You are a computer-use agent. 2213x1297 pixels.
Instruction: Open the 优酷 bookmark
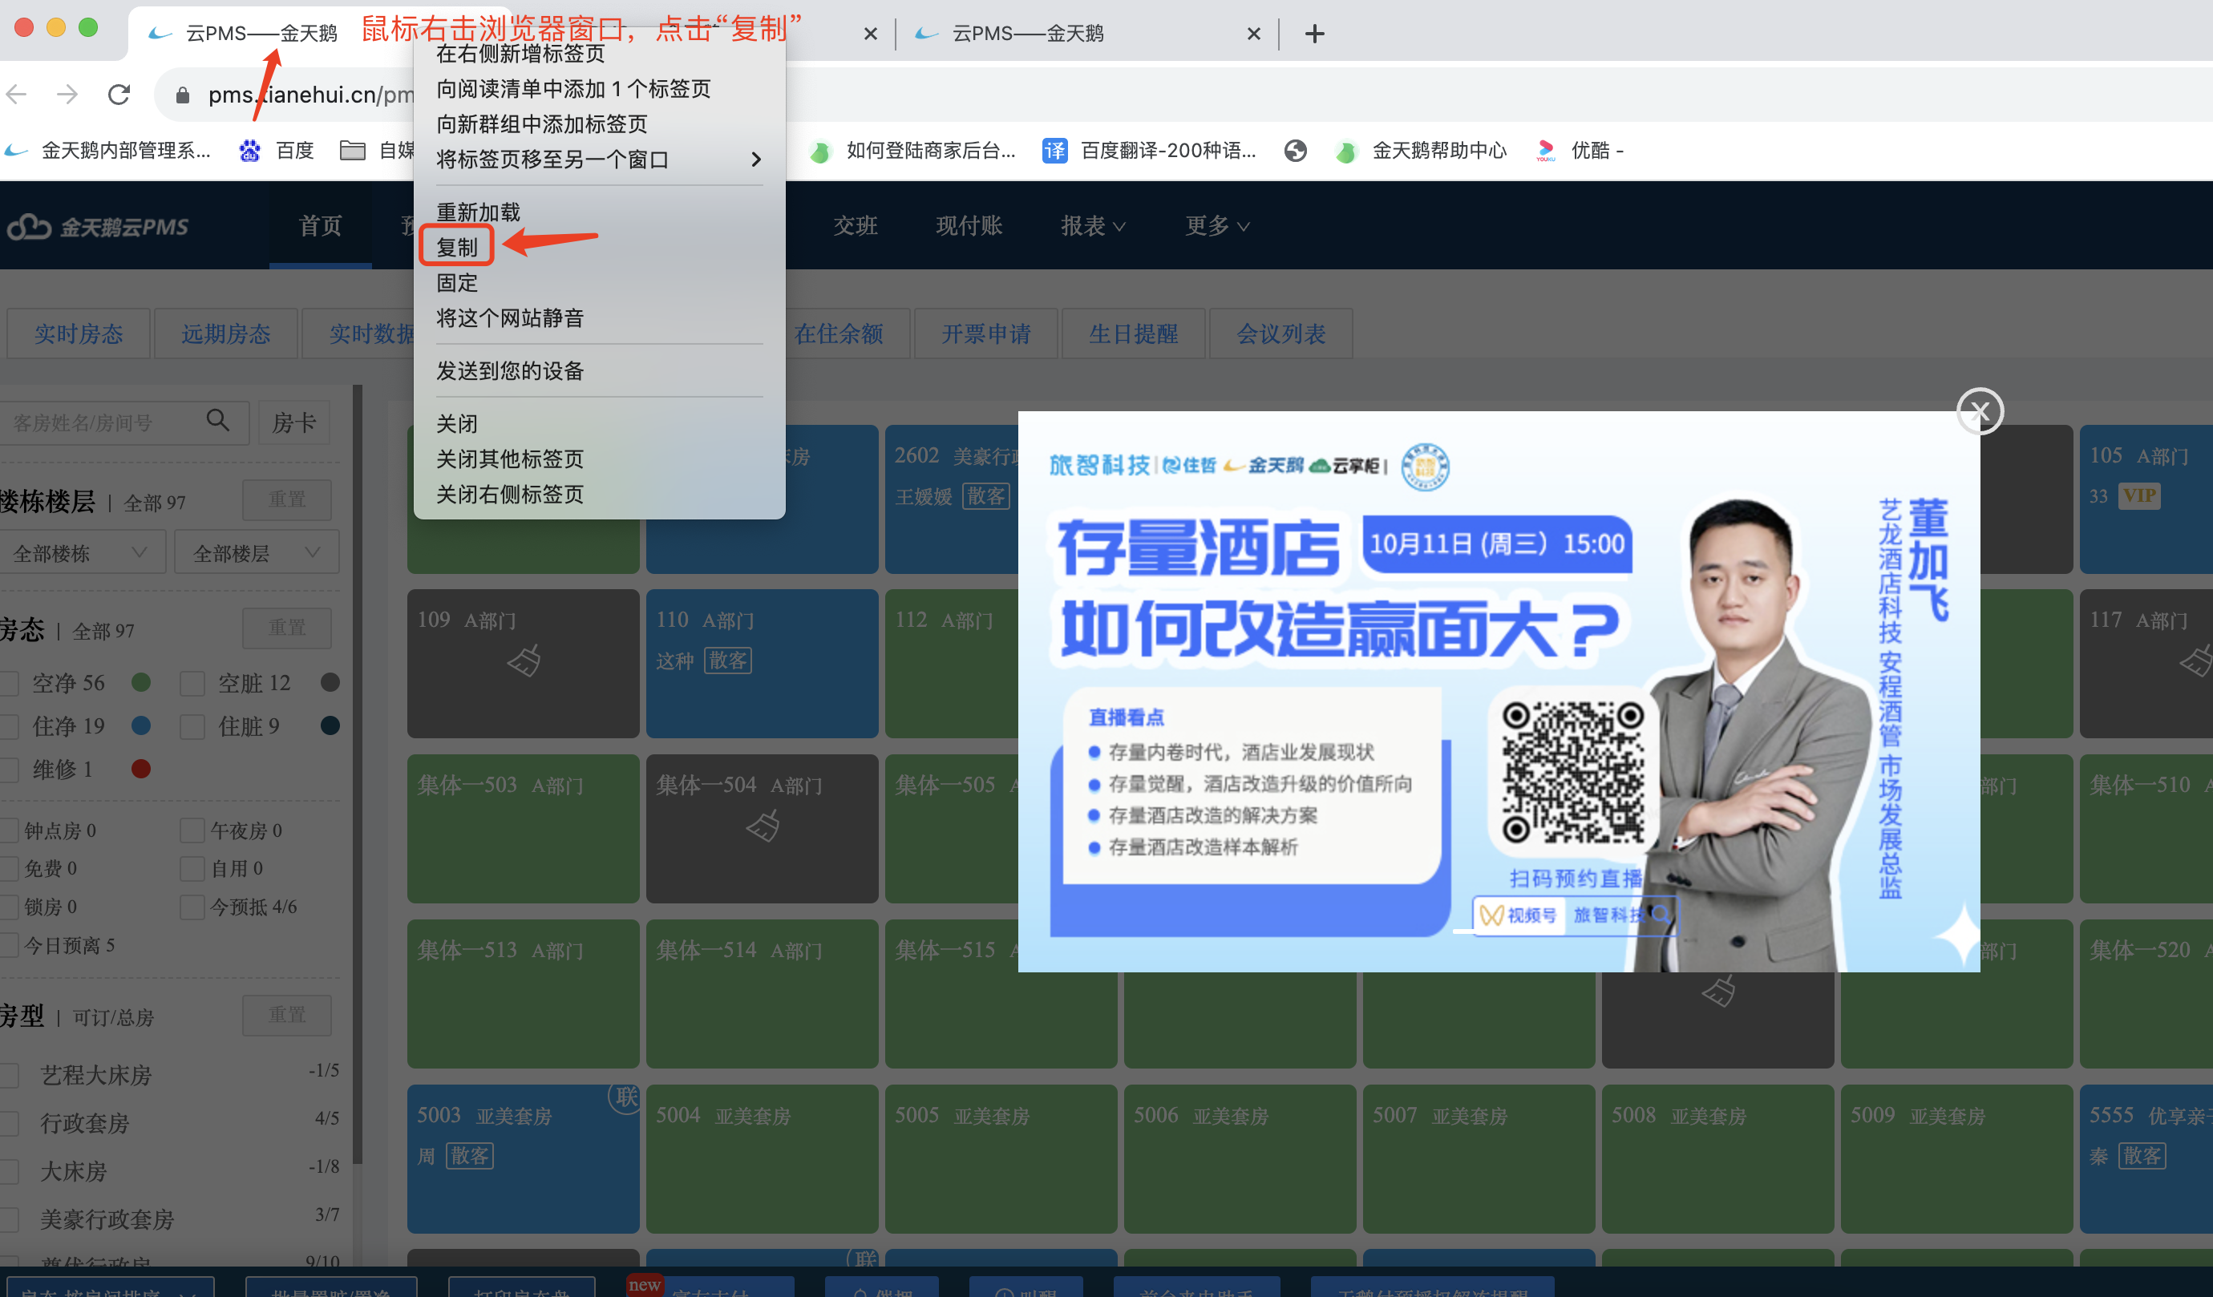click(x=1580, y=150)
